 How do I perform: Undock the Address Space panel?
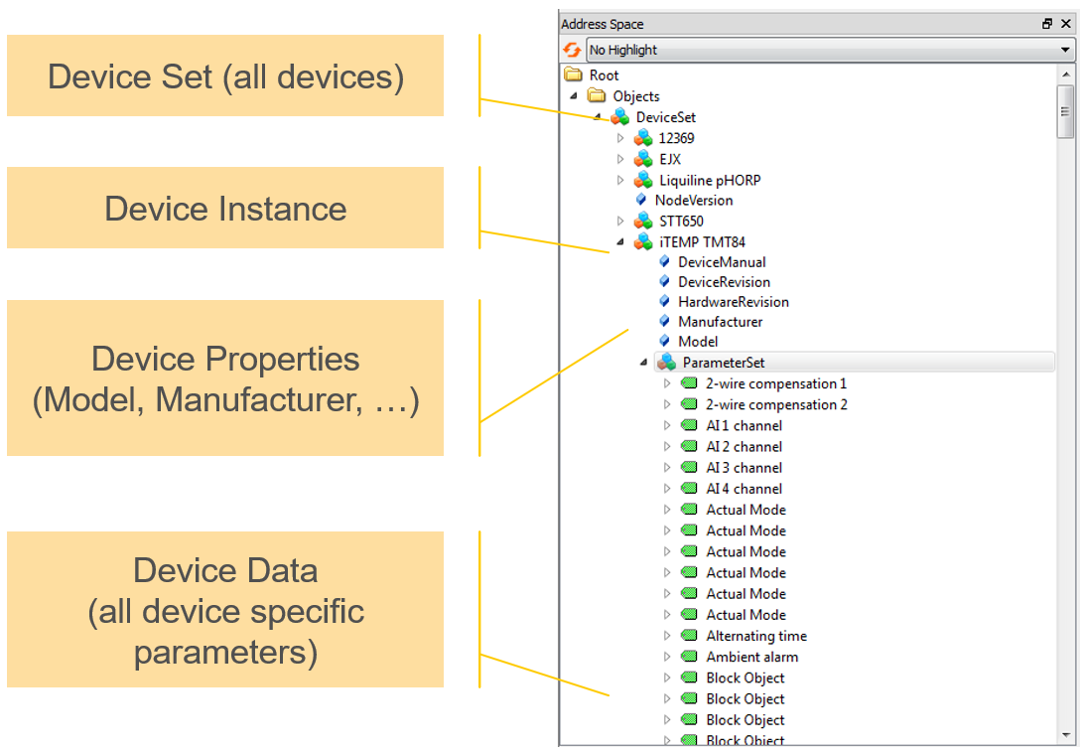1046,24
